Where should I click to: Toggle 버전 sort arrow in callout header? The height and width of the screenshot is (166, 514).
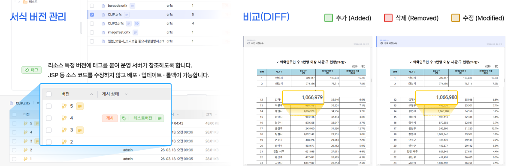91,94
